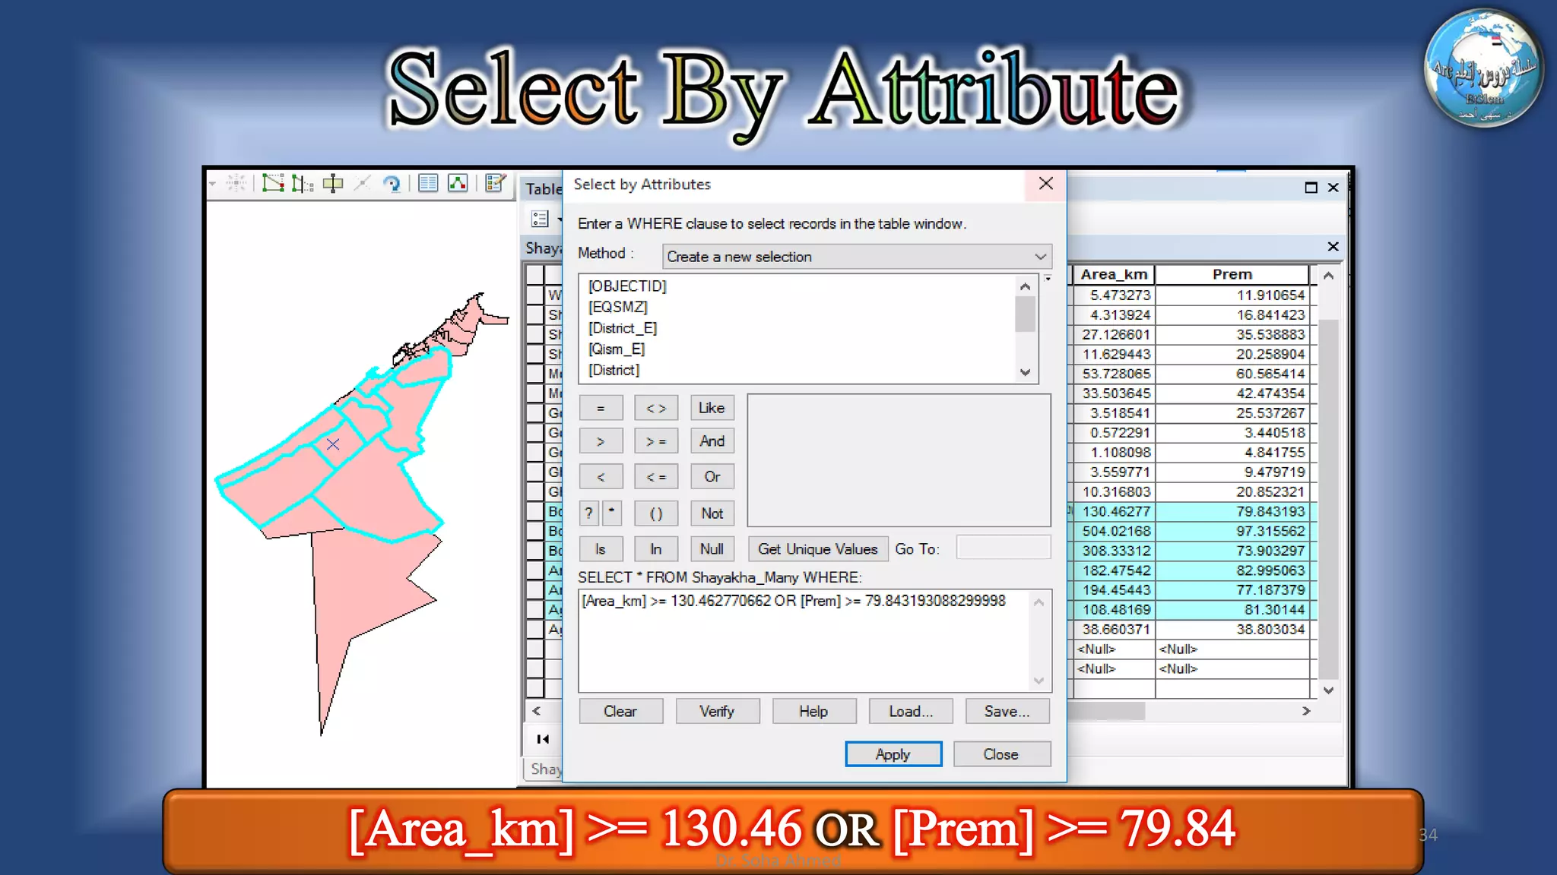This screenshot has width=1557, height=875.
Task: Open the Create Features icon
Action: pos(495,183)
